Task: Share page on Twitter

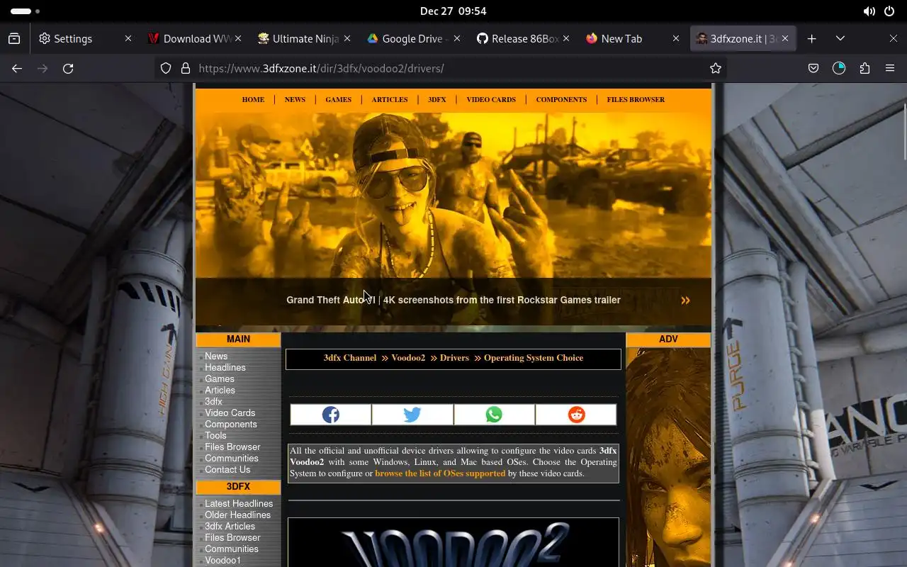Action: 412,415
